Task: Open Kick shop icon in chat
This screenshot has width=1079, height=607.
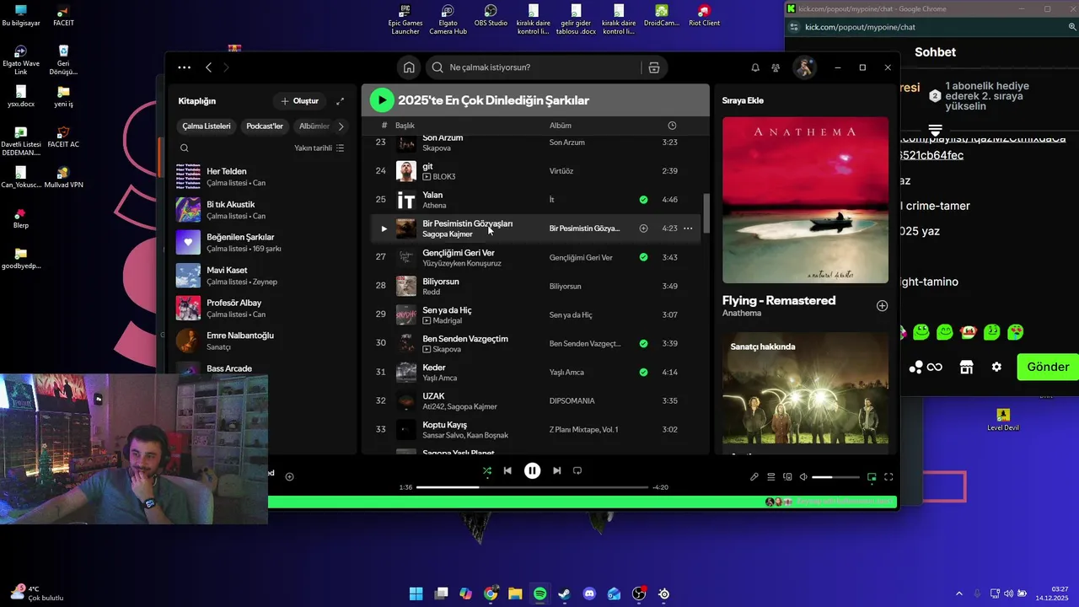Action: pyautogui.click(x=967, y=367)
